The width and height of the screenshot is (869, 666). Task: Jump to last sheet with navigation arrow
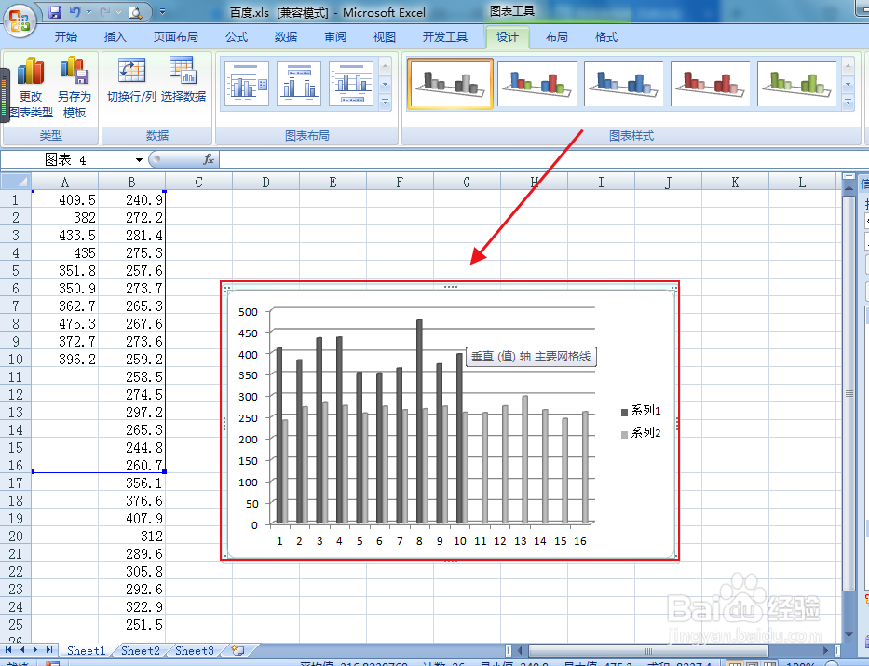pos(48,650)
